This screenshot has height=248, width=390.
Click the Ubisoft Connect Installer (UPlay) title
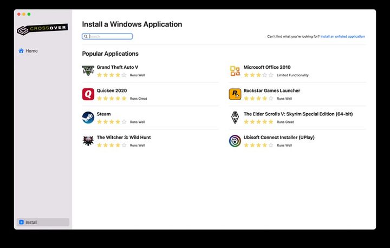coord(279,138)
